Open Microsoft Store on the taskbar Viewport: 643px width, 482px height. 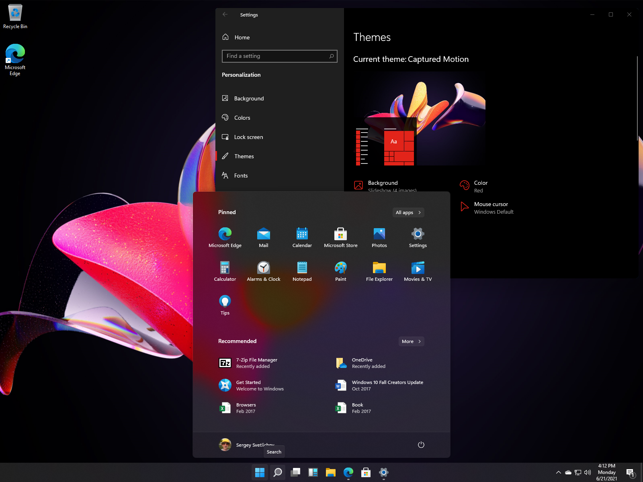pyautogui.click(x=366, y=472)
